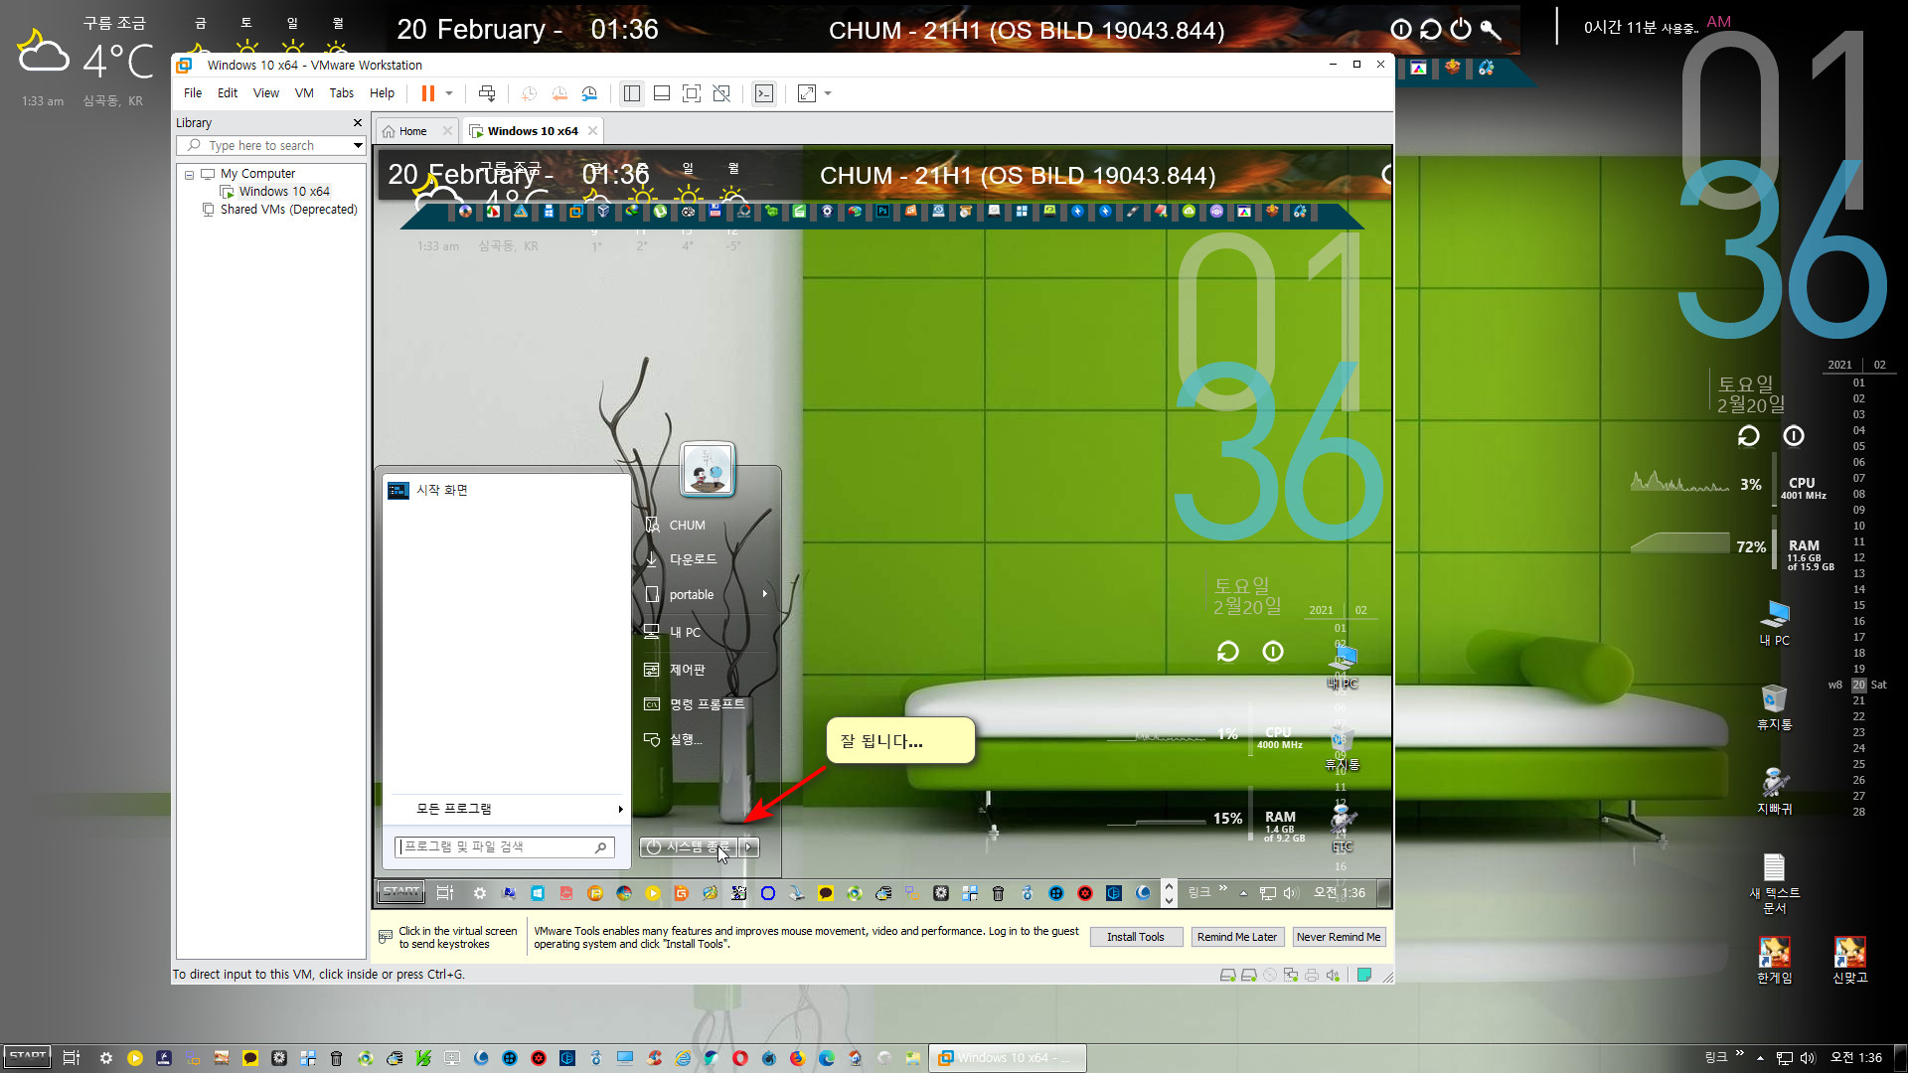1908x1073 pixels.
Task: Click the VMware message log icon in the status bar
Action: 1364,976
